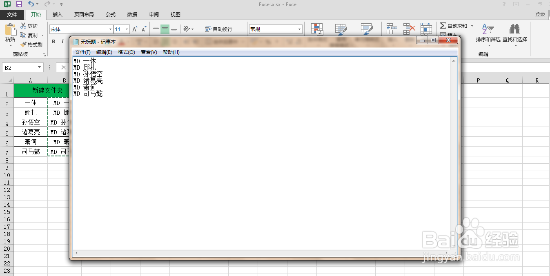
Task: Open Notepad's Edit (编辑) menu
Action: [x=104, y=52]
